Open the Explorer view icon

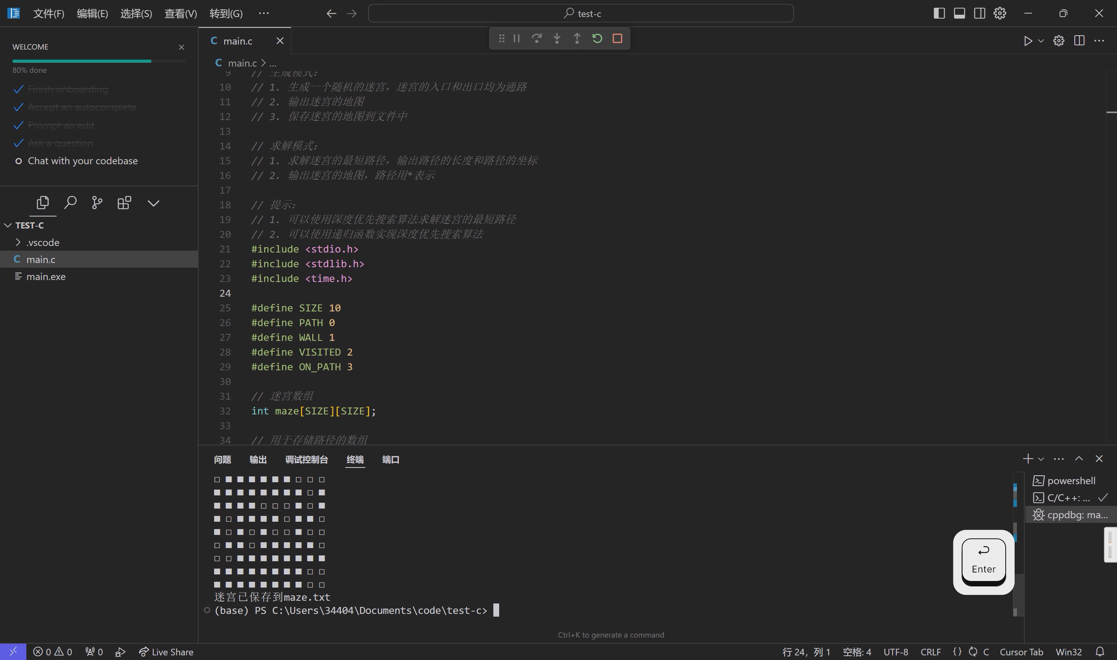click(43, 203)
